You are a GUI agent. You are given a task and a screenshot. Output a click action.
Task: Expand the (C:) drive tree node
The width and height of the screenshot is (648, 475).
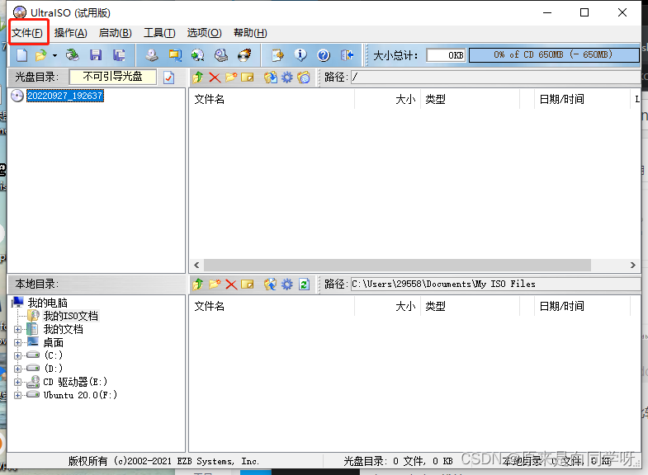pos(17,355)
